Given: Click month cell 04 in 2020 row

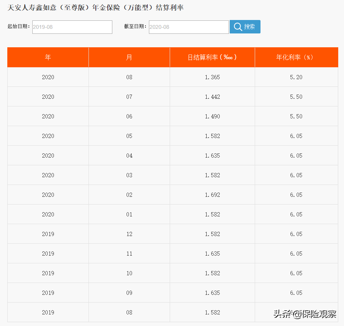Looking at the screenshot, I should [129, 156].
